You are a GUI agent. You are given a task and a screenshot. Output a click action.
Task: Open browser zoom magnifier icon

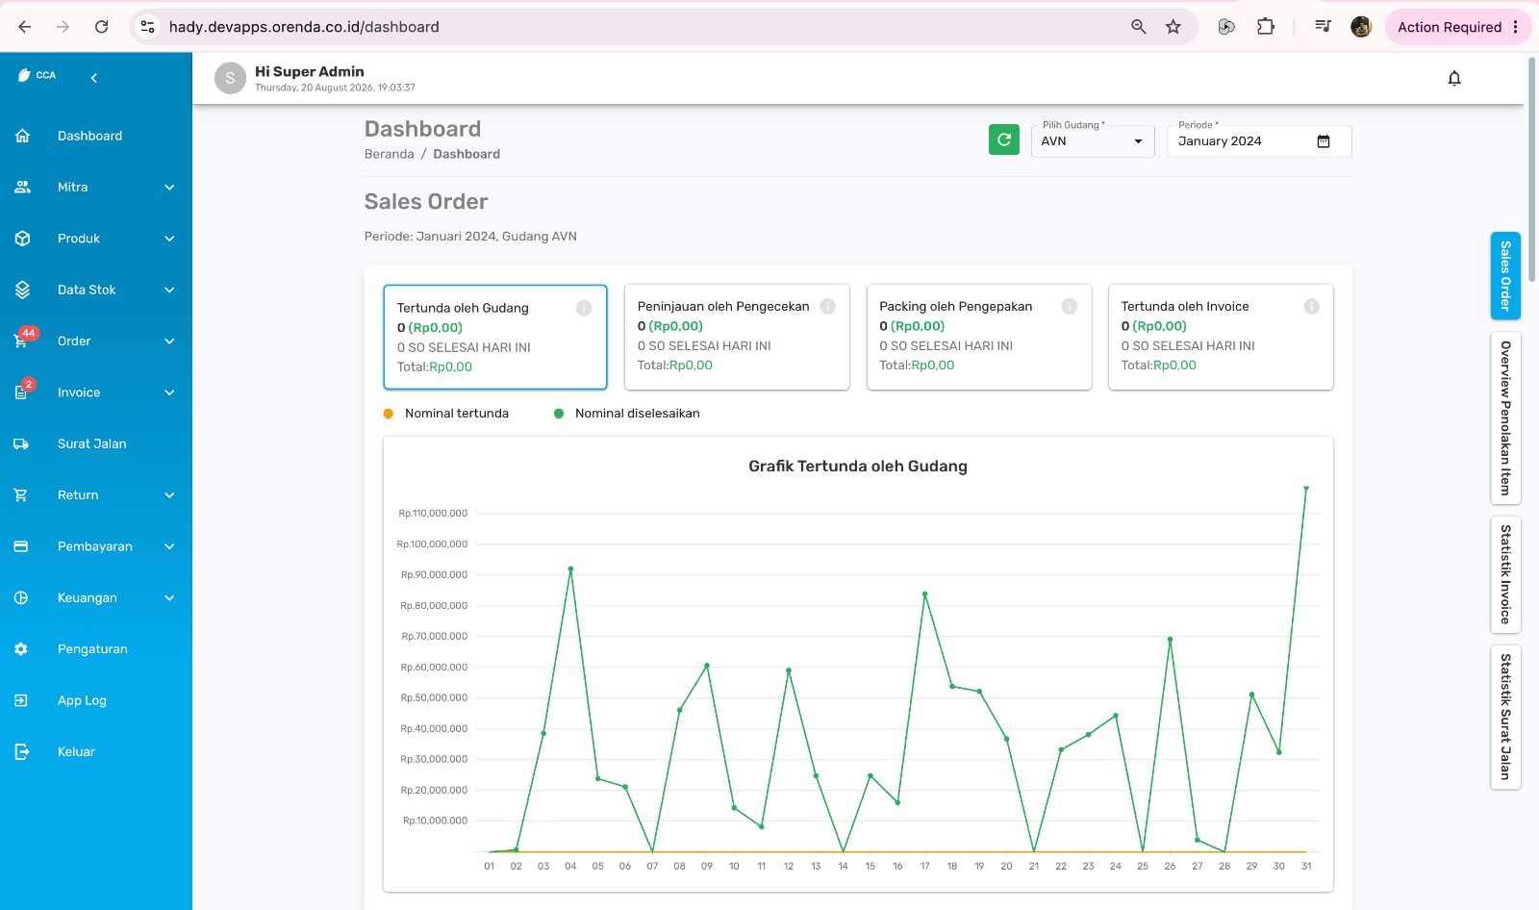pos(1139,27)
